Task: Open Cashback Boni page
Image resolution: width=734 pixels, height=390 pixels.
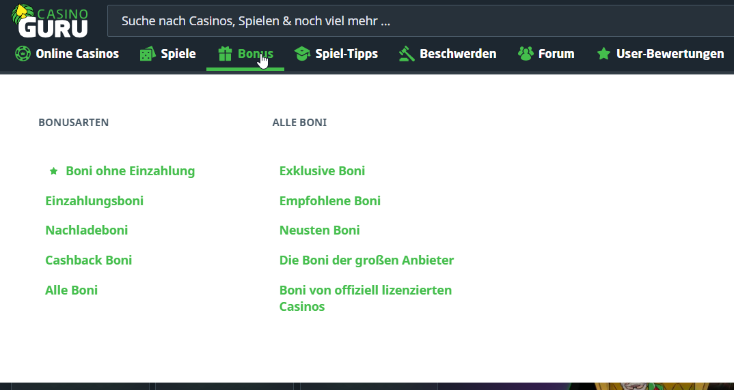Action: coord(89,260)
